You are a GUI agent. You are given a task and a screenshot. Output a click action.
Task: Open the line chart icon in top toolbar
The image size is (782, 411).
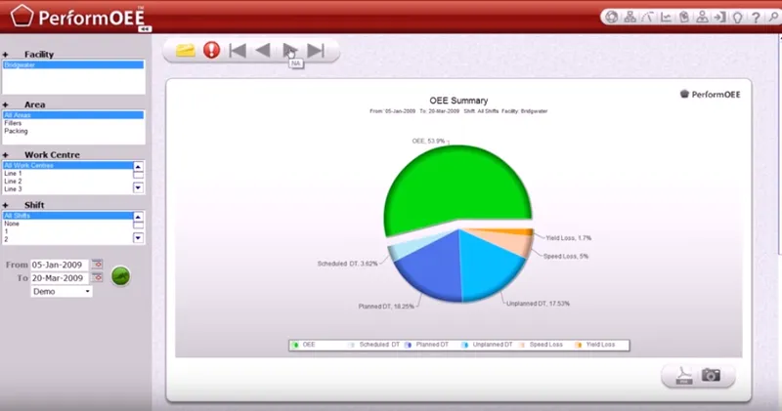666,17
